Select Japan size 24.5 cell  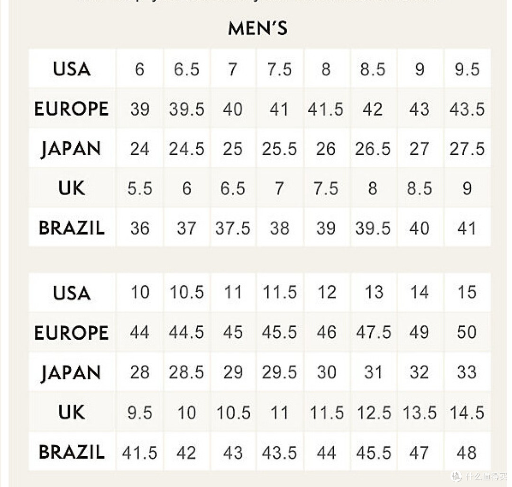(x=186, y=148)
